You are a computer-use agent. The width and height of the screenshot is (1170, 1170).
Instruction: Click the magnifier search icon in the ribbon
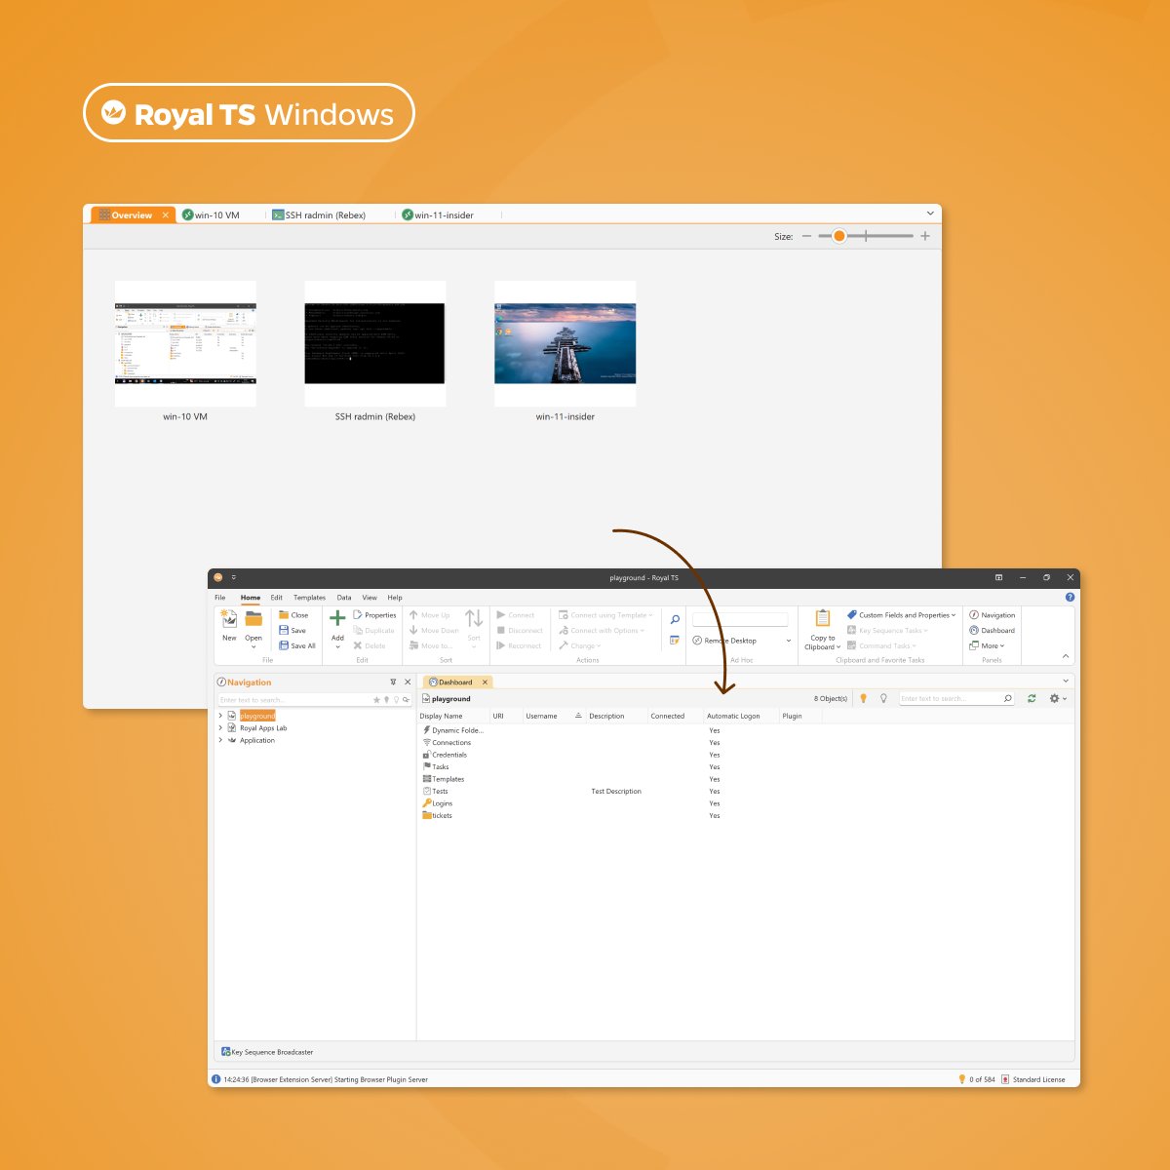(x=675, y=619)
